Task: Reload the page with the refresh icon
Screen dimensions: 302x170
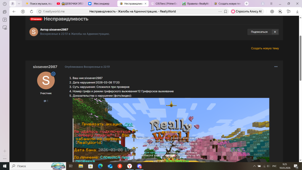Action: pos(31,11)
